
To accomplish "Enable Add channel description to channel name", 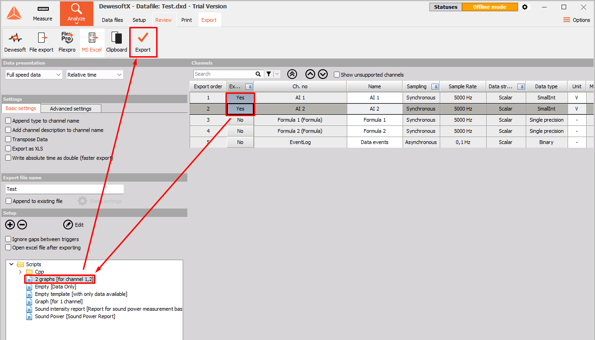I will 8,130.
